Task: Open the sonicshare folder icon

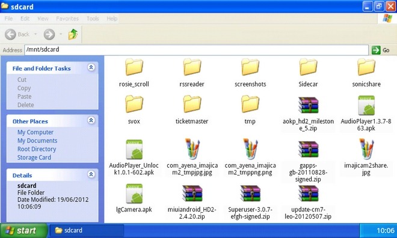Action: point(366,67)
